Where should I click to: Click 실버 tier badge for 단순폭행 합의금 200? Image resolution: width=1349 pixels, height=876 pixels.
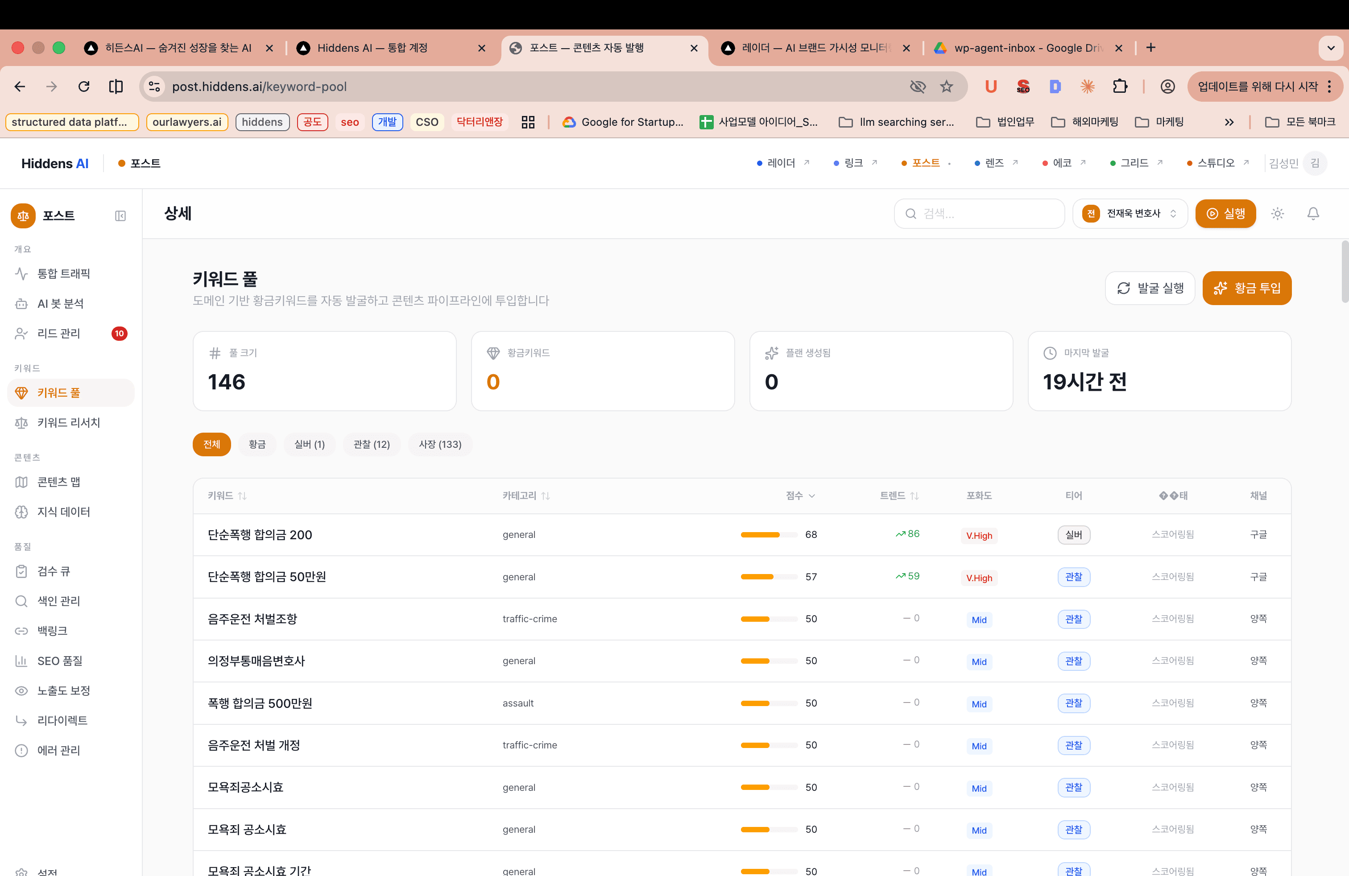click(x=1073, y=535)
